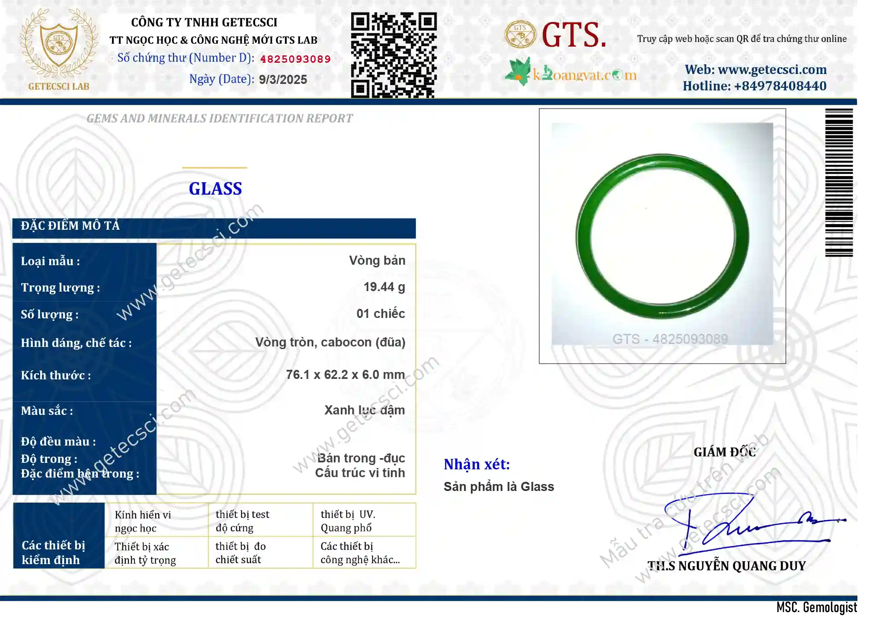Click the Kích thước value 76.1 x 62.2 x 6.0 mm

coord(345,375)
